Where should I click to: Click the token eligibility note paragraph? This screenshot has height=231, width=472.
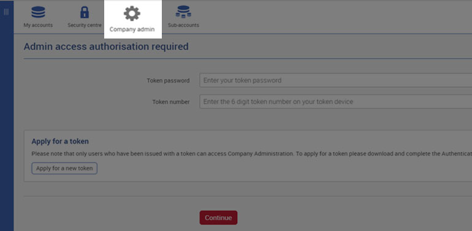(252, 154)
